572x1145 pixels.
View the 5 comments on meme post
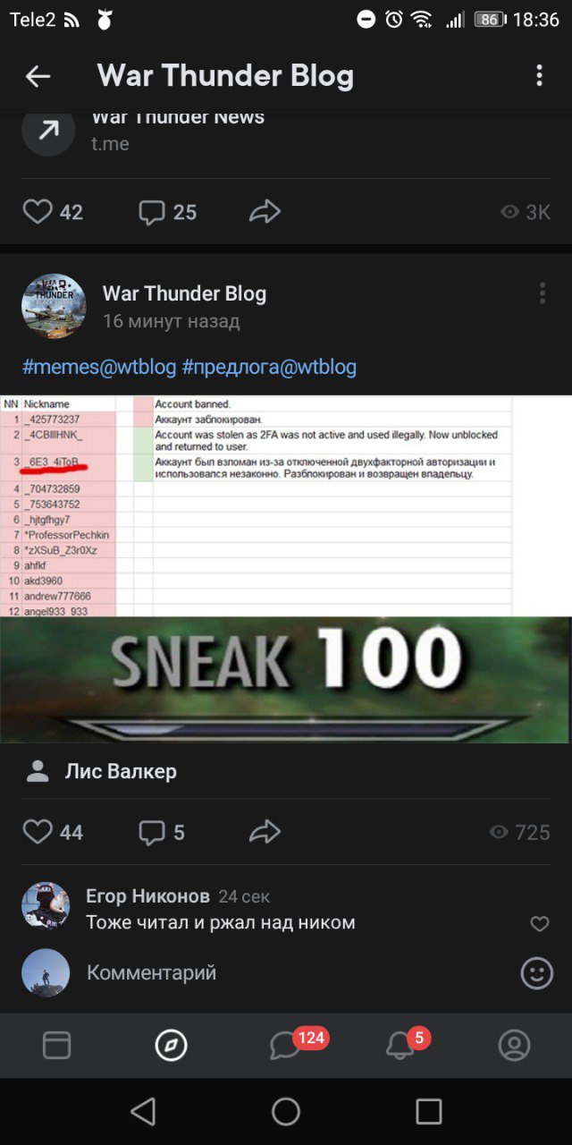pos(152,833)
